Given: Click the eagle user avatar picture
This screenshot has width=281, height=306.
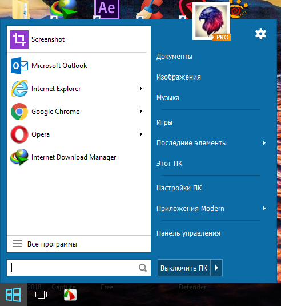Looking at the screenshot, I should pyautogui.click(x=211, y=21).
